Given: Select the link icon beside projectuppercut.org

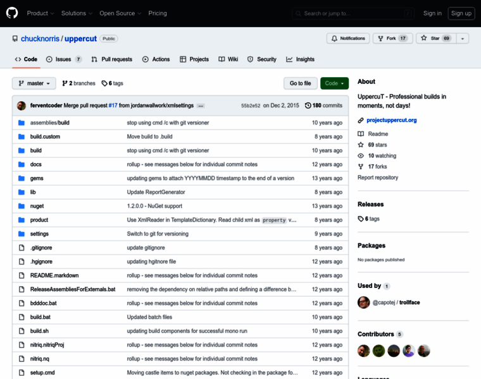Looking at the screenshot, I should pyautogui.click(x=361, y=120).
